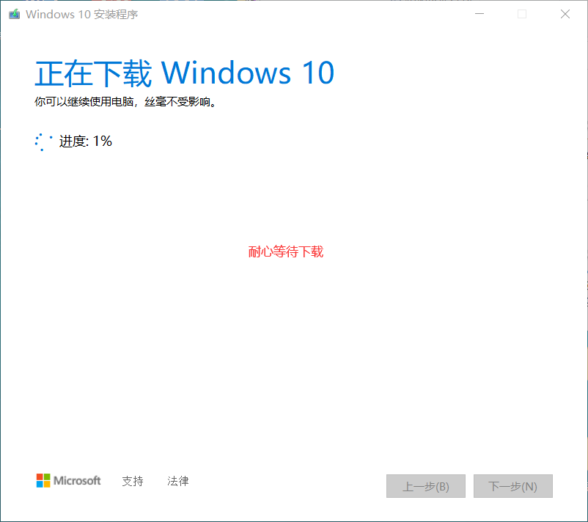This screenshot has width=588, height=522.
Task: Click the 上一步(B) button
Action: 426,486
